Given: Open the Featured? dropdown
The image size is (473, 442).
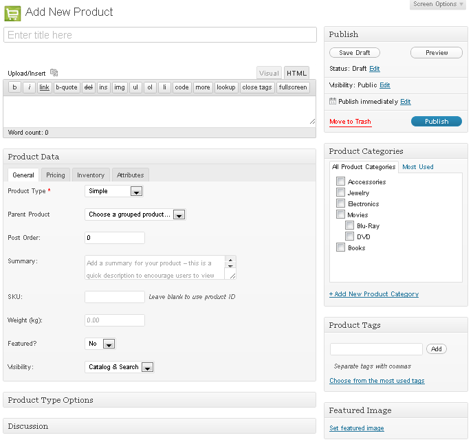Looking at the screenshot, I should click(100, 344).
